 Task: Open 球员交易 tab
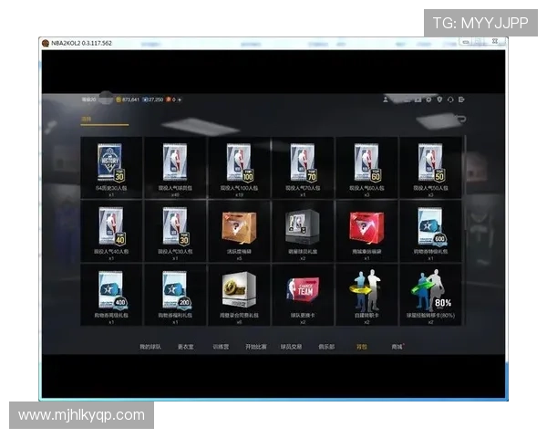pyautogui.click(x=292, y=347)
